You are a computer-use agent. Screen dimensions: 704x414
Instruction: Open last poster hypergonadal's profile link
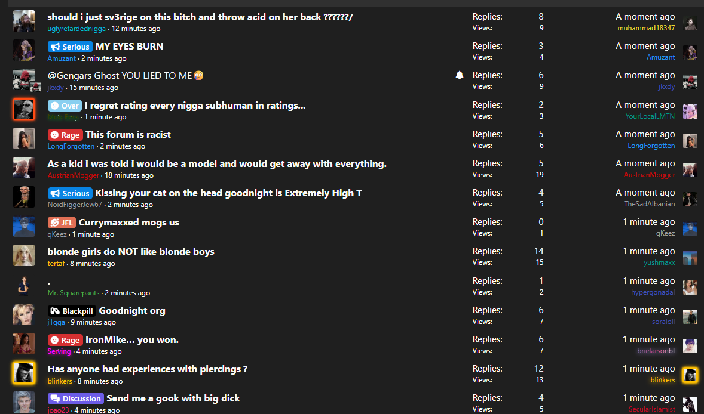[653, 292]
